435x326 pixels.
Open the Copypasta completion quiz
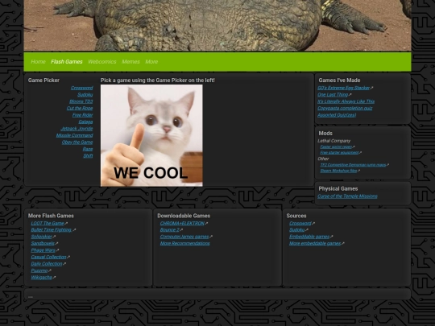click(x=345, y=108)
